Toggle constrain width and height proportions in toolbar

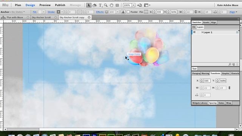(x=196, y=12)
